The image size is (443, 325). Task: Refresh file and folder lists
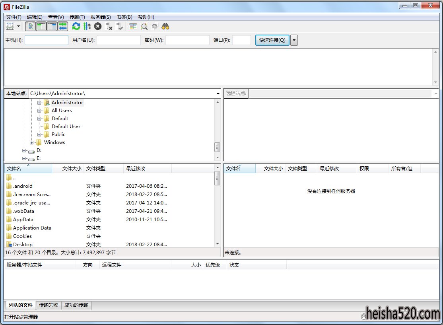76,27
